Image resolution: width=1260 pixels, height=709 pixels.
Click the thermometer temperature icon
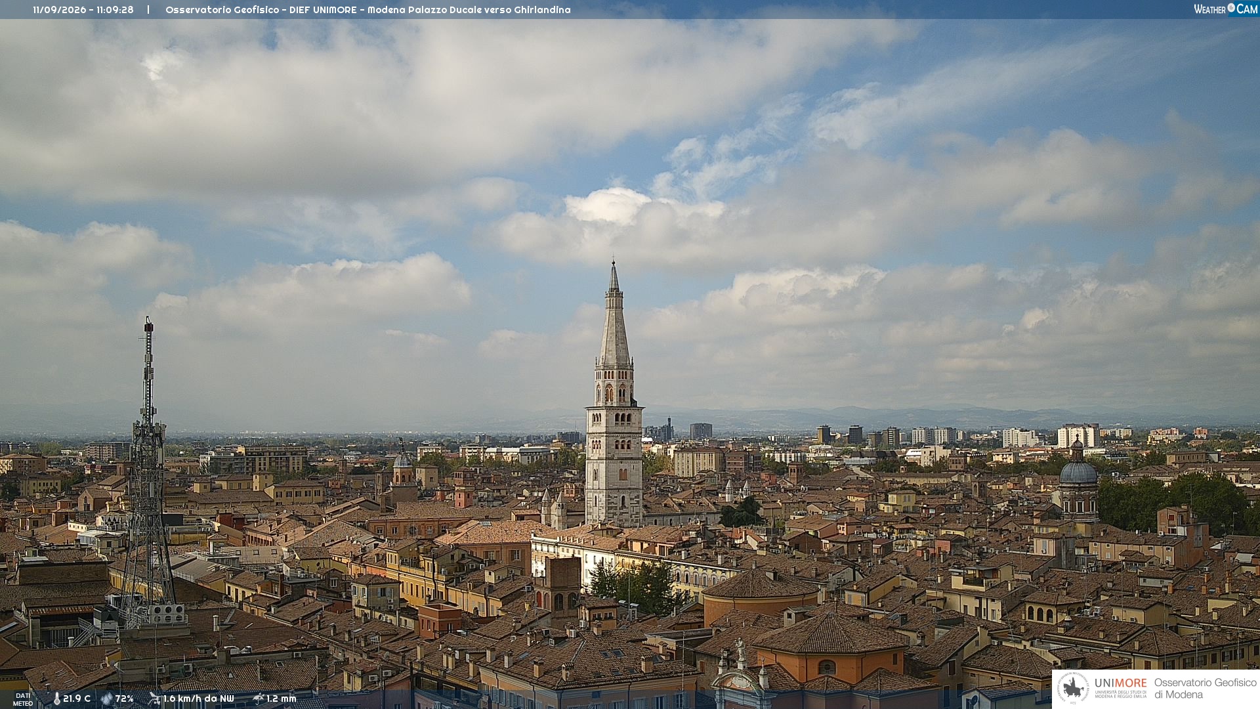[57, 698]
